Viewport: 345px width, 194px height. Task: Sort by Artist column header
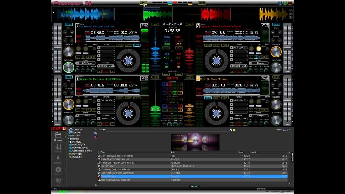pos(173,152)
